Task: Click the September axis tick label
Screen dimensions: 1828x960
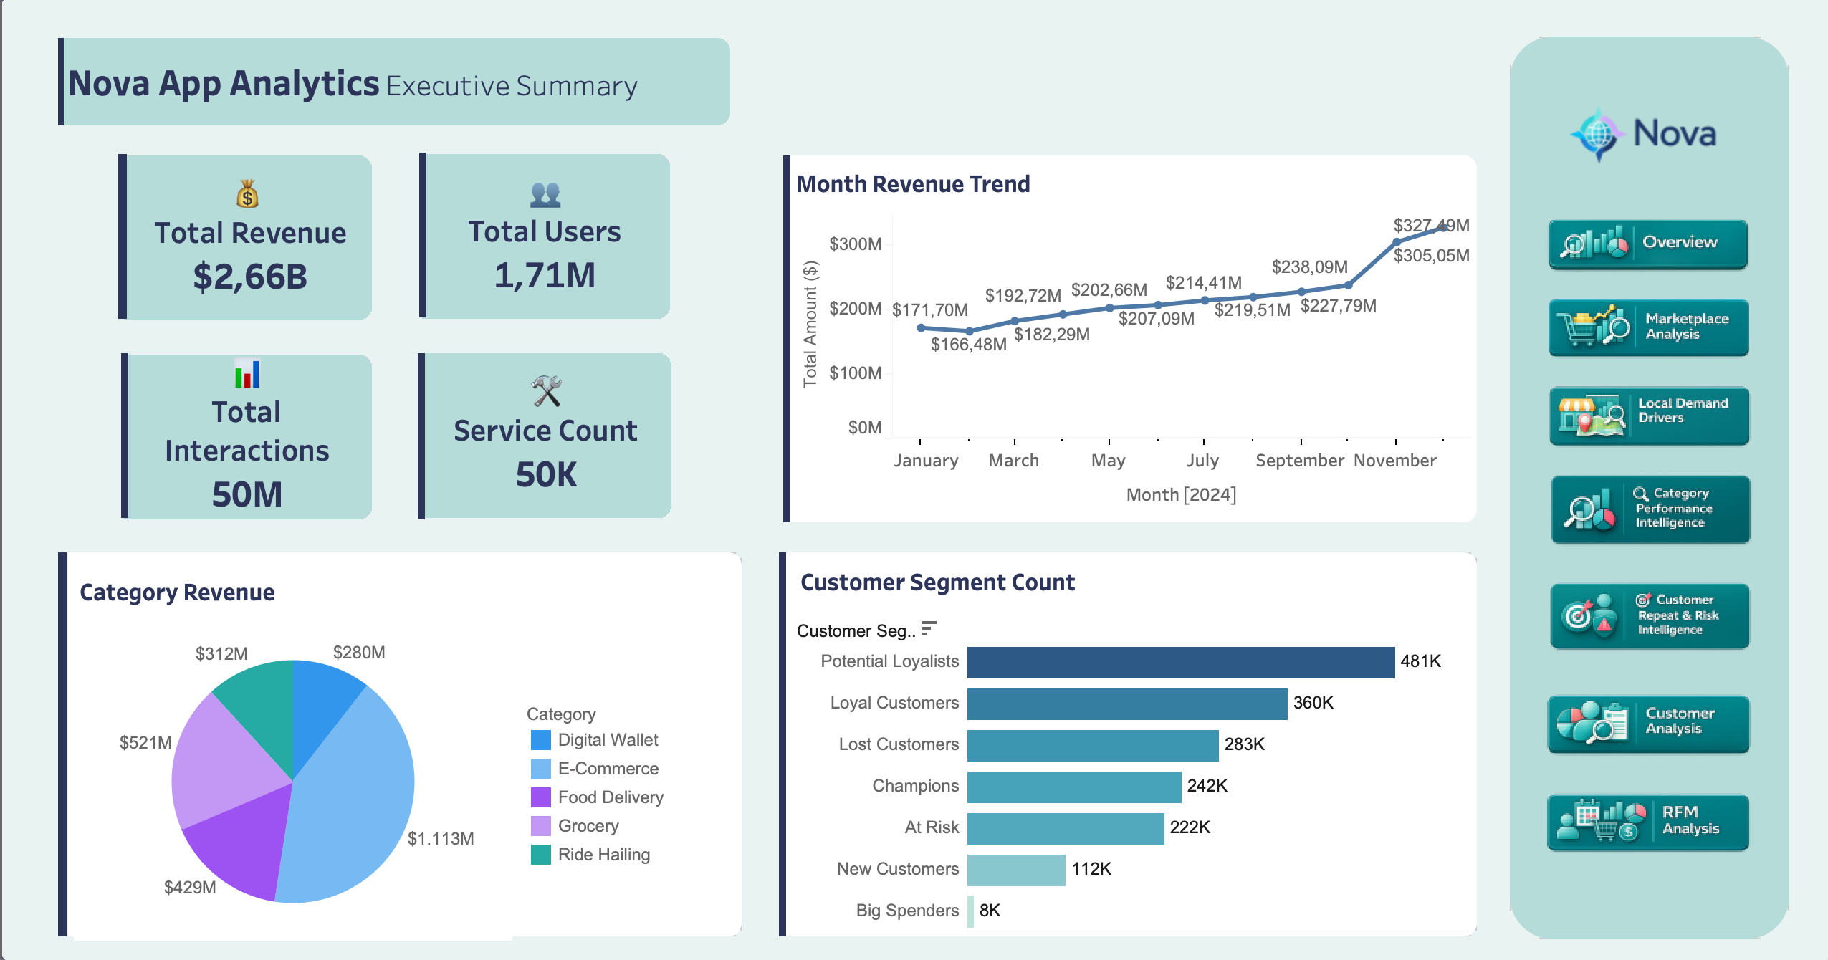Action: click(x=1300, y=460)
